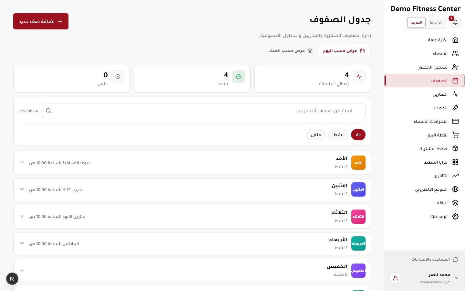Open Packages (الباقات) layers item
465x291 pixels.
[x=424, y=203]
